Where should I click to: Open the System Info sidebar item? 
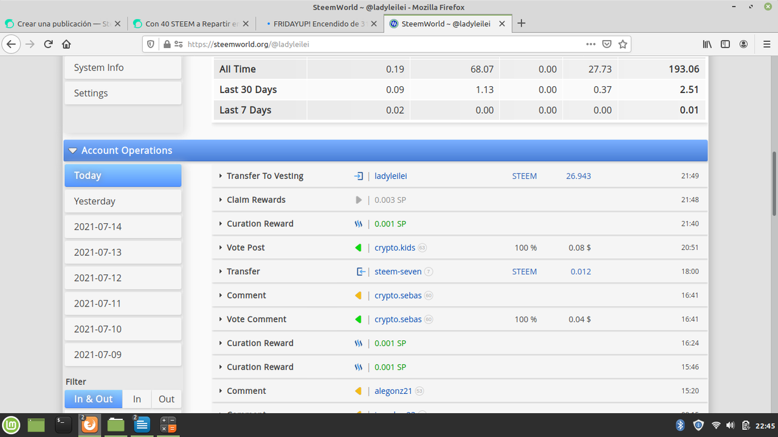pyautogui.click(x=123, y=68)
